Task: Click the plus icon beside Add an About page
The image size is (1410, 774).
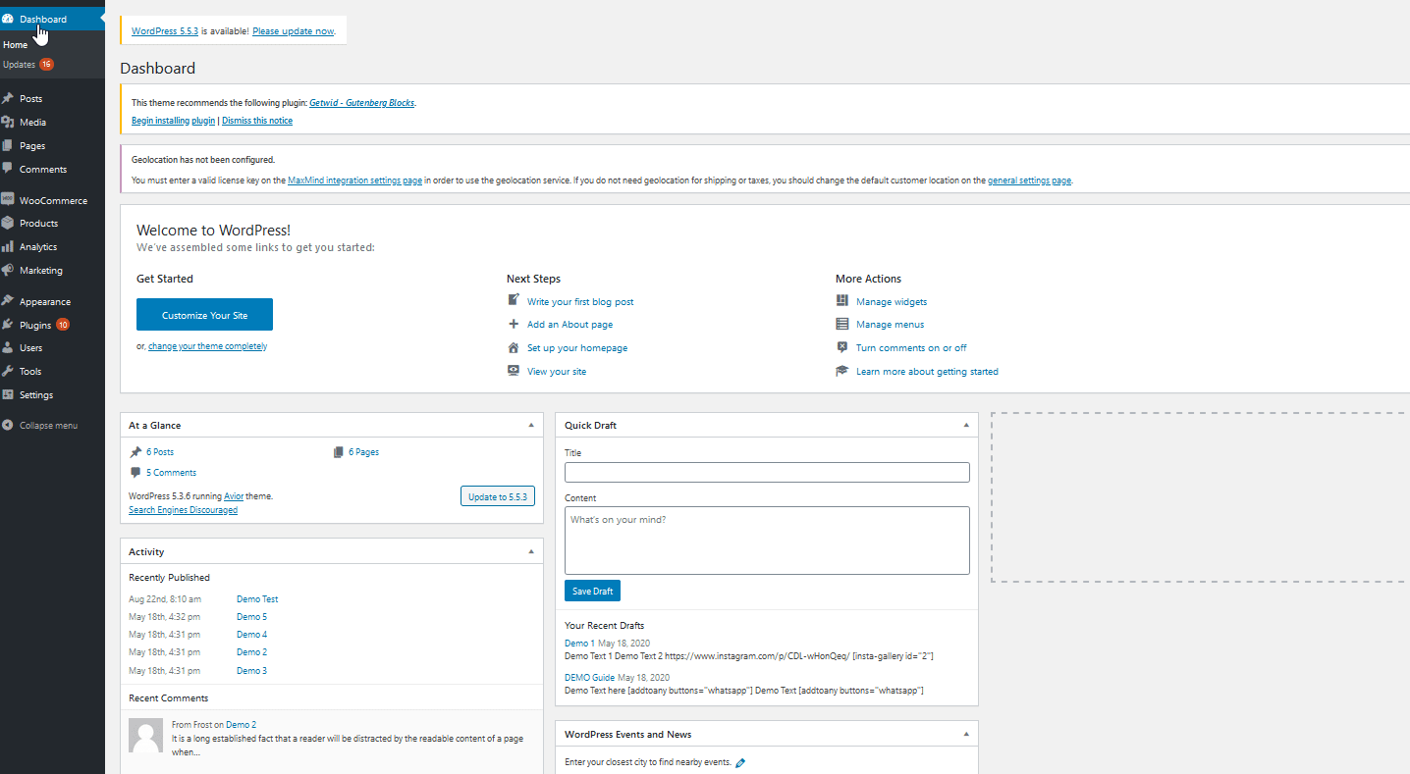Action: coord(514,324)
